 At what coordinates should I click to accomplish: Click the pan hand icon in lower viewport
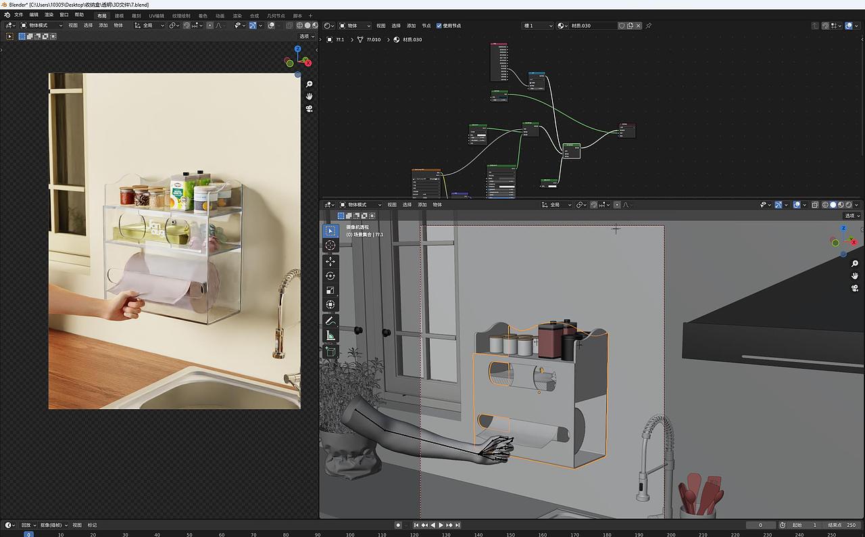click(855, 275)
